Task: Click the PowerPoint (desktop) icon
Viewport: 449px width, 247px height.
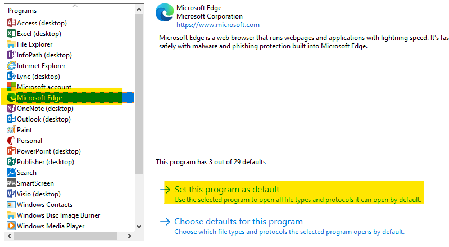Action: click(x=11, y=151)
